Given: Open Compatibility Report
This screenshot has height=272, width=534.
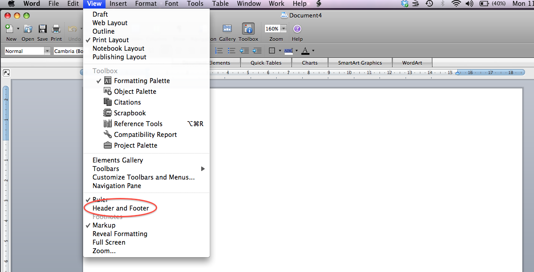Looking at the screenshot, I should click(x=146, y=135).
